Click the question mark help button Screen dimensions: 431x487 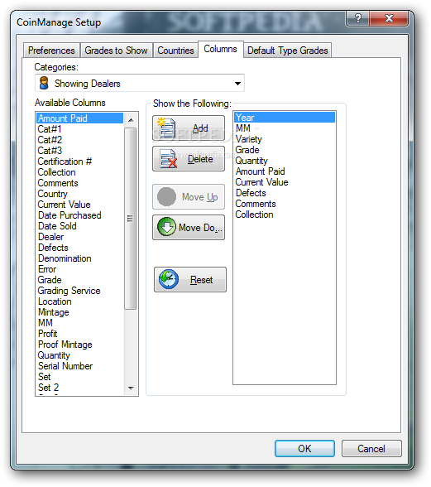click(x=358, y=18)
